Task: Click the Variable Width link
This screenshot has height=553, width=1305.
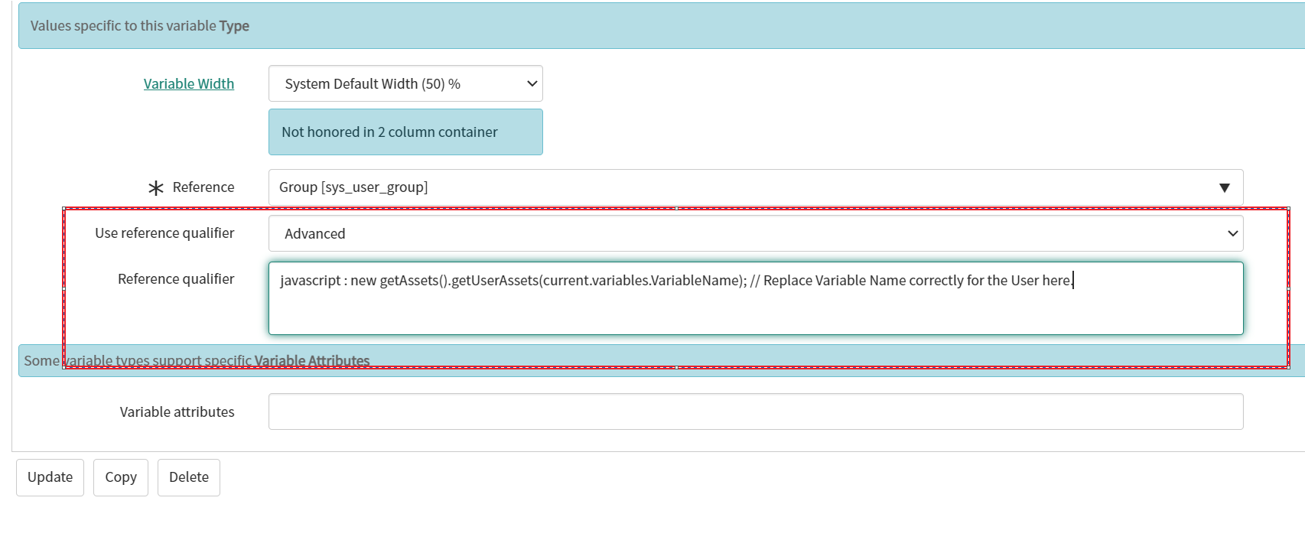Action: tap(189, 84)
